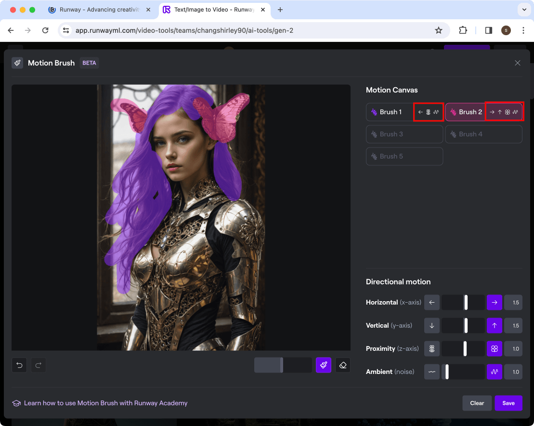Select low ambient noise icon
The image size is (534, 426).
coord(432,372)
